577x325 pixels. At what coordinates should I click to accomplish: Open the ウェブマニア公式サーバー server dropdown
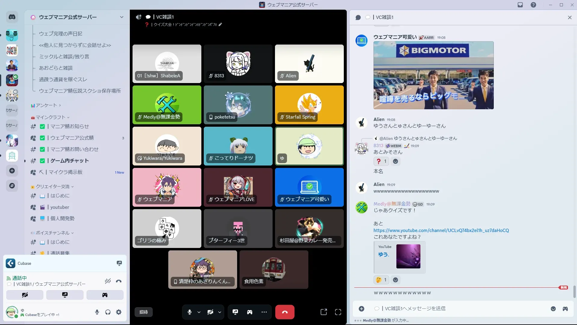(121, 17)
